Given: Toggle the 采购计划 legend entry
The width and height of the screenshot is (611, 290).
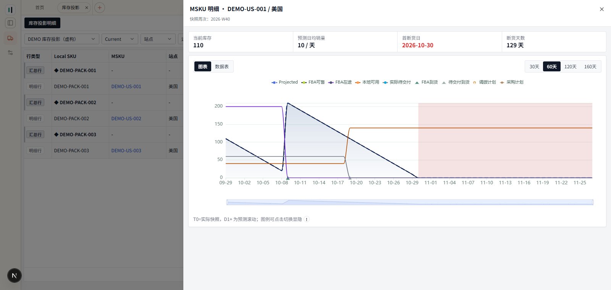Looking at the screenshot, I should (x=511, y=82).
